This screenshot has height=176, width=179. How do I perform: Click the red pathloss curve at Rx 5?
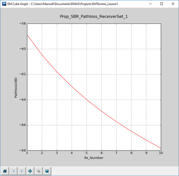tap(87, 100)
